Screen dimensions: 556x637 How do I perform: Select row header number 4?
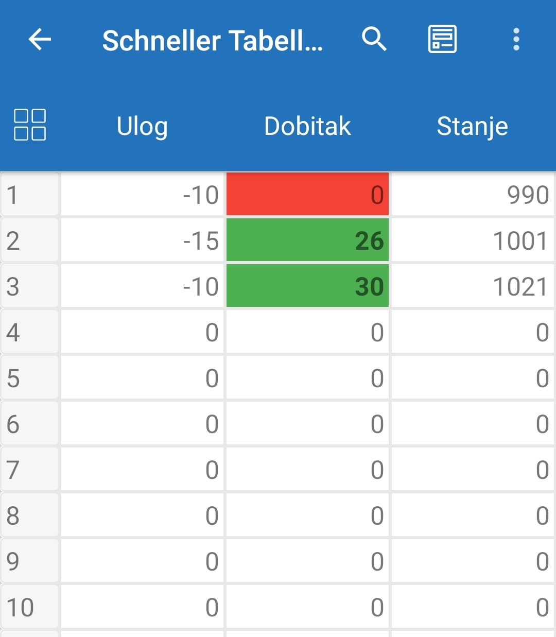29,332
